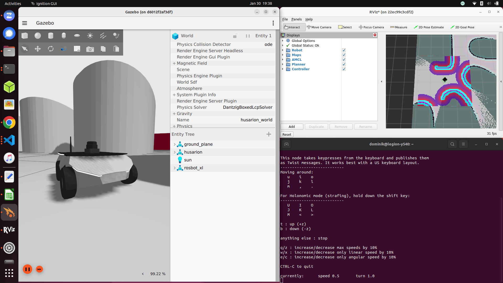This screenshot has height=283, width=503.
Task: Toggle the Maps display checkbox
Action: (344, 55)
